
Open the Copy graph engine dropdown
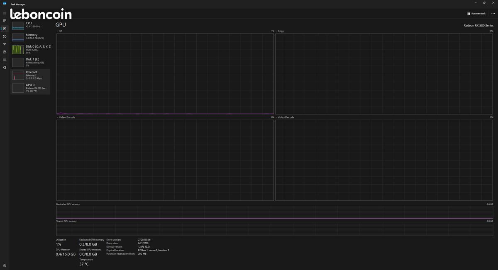(280, 31)
